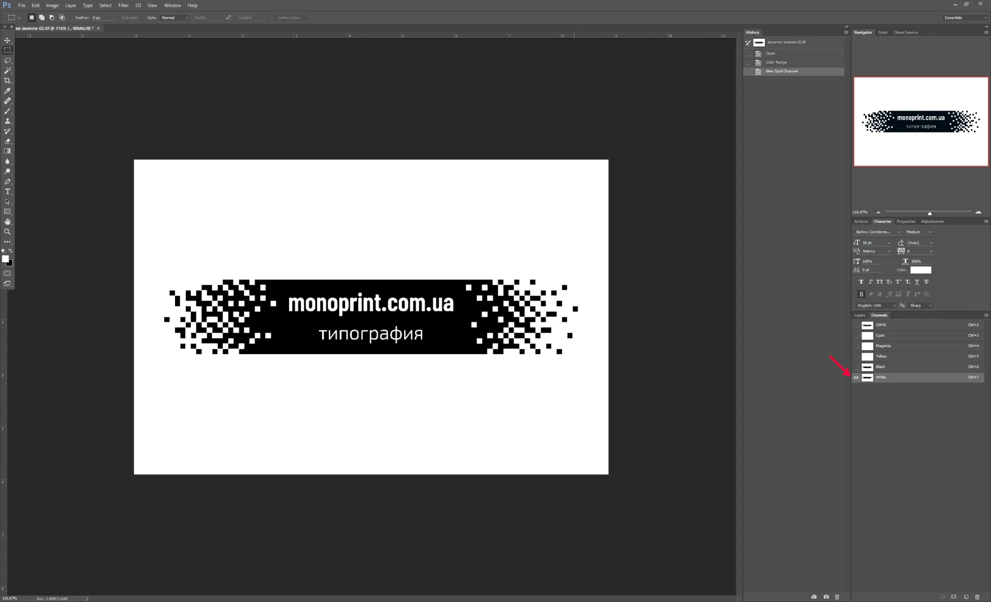
Task: Select the Move tool
Action: [x=7, y=40]
